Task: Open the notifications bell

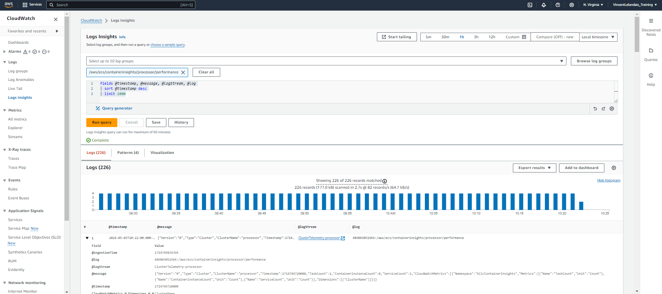Action: 544,5
